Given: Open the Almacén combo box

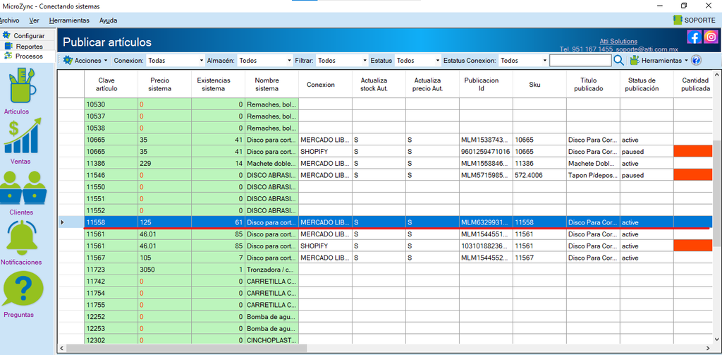Looking at the screenshot, I should (x=265, y=61).
